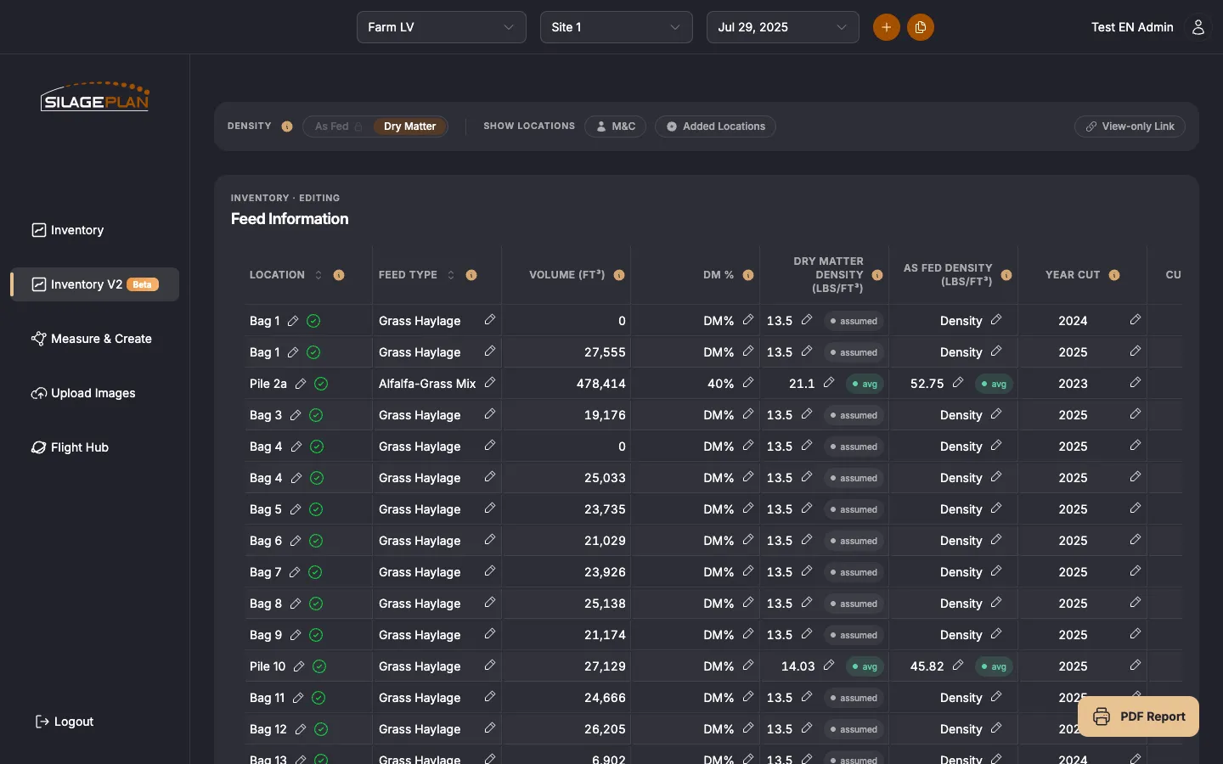This screenshot has height=764, width=1223.
Task: Click the orange plus add button
Action: (x=886, y=27)
